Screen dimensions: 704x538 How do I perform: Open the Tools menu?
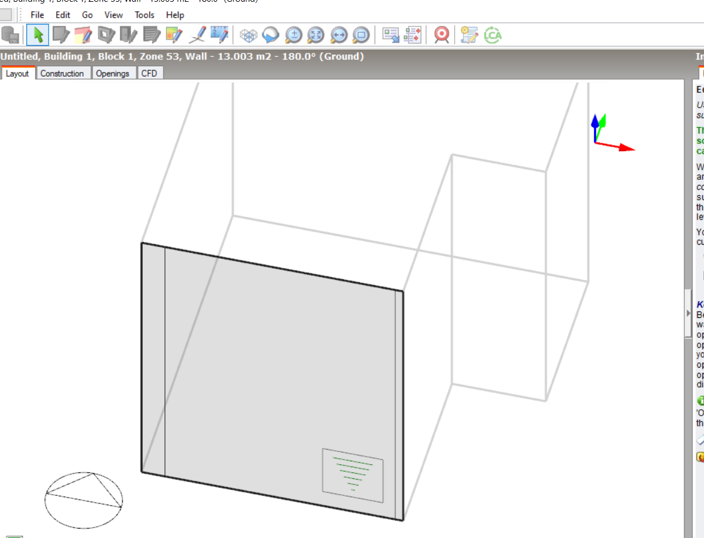tap(145, 15)
